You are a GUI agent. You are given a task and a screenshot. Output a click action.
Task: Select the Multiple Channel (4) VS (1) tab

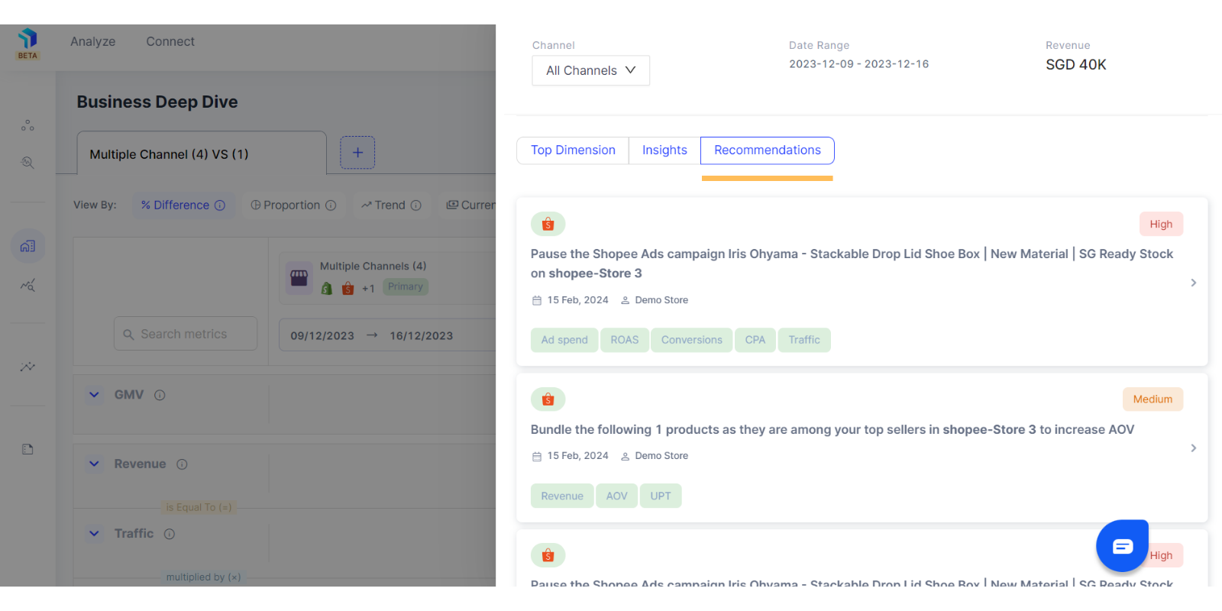(202, 154)
